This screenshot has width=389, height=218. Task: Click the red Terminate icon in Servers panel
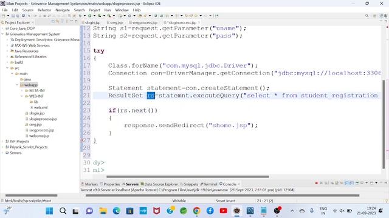point(316,183)
